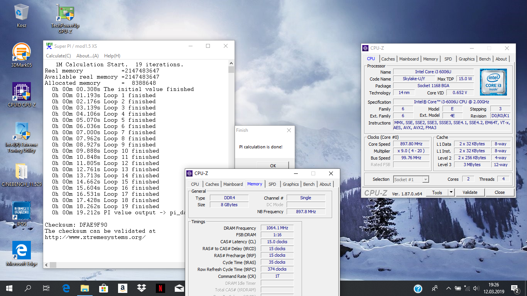Open the About...(A) menu in Super PI
This screenshot has width=527, height=296.
[88, 56]
